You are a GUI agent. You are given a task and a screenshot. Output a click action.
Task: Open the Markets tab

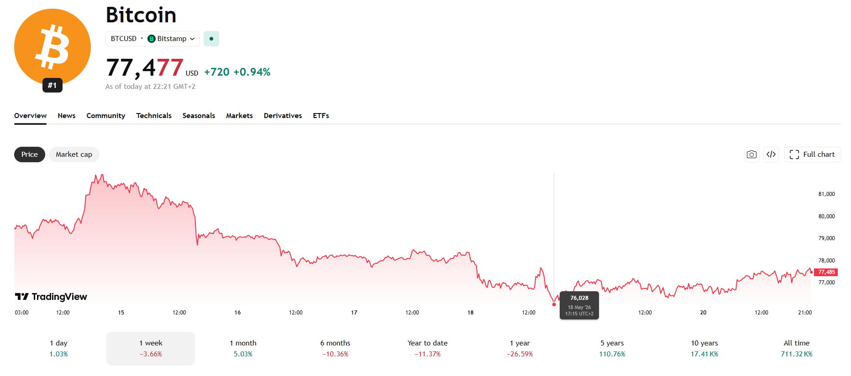tap(239, 116)
